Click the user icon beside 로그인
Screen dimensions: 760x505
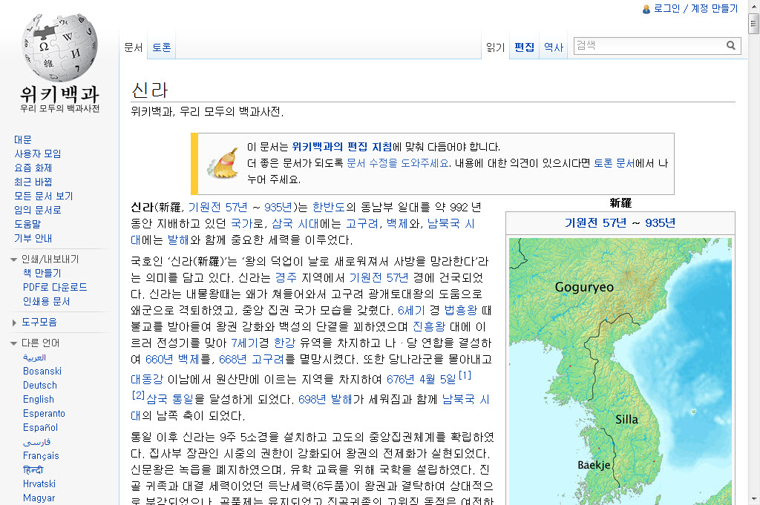point(646,9)
